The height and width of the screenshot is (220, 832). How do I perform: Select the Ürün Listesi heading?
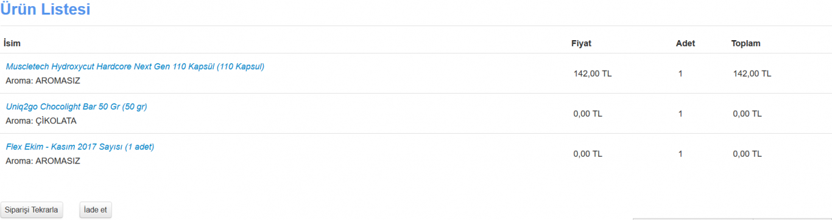click(x=45, y=9)
